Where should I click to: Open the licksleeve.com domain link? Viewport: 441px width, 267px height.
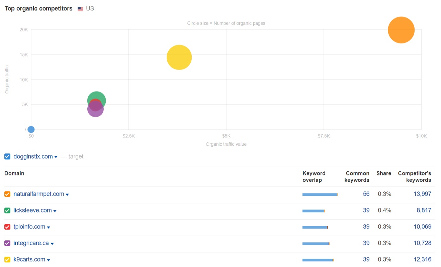[32, 211]
